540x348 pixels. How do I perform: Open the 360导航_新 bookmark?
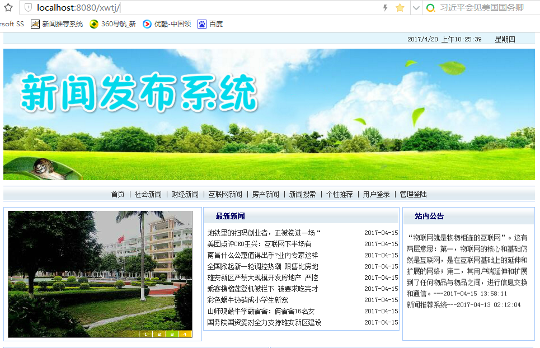(113, 23)
